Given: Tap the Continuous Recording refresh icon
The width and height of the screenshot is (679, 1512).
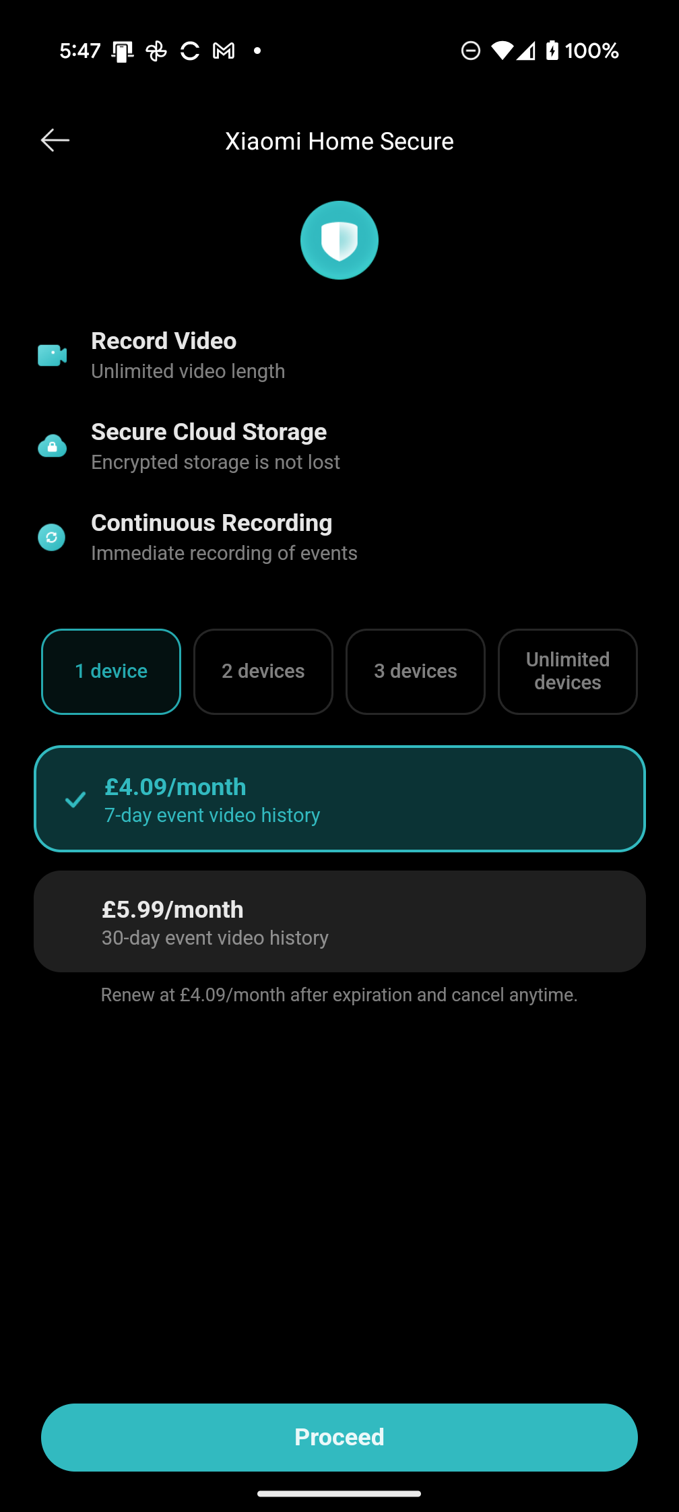Looking at the screenshot, I should 52,538.
